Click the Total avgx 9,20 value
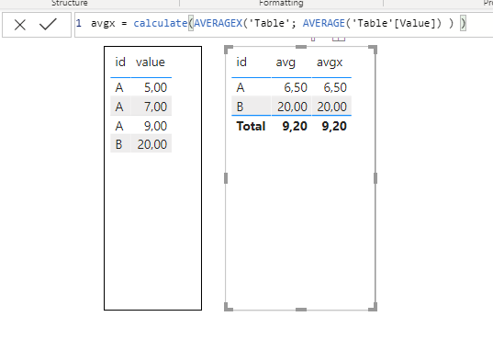This screenshot has height=339, width=493. pos(334,126)
